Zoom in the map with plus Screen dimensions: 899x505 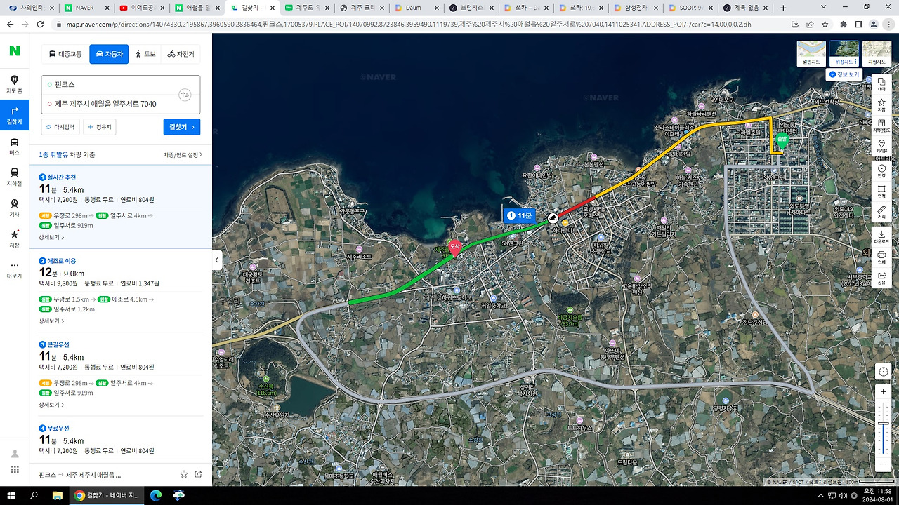point(884,391)
